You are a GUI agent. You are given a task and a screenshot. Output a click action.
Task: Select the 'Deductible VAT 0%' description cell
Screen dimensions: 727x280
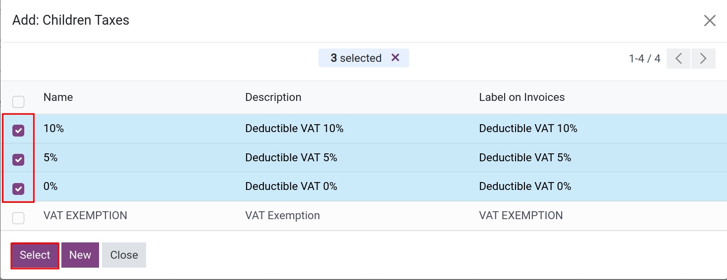(291, 187)
